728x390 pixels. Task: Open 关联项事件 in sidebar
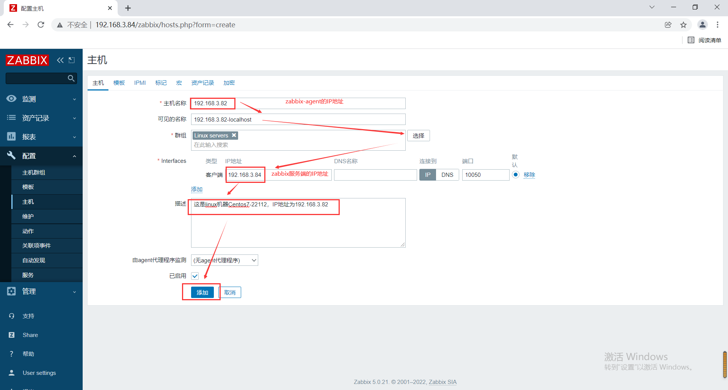pyautogui.click(x=47, y=246)
